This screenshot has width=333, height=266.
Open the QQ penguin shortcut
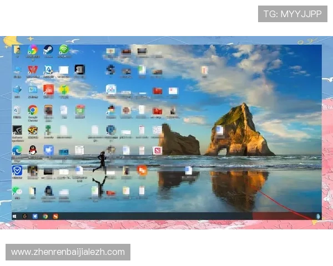click(x=33, y=150)
